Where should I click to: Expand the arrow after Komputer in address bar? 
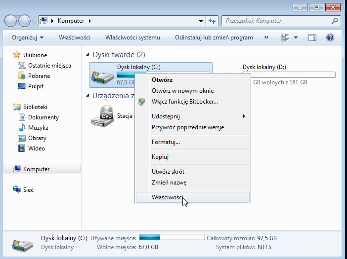click(90, 21)
